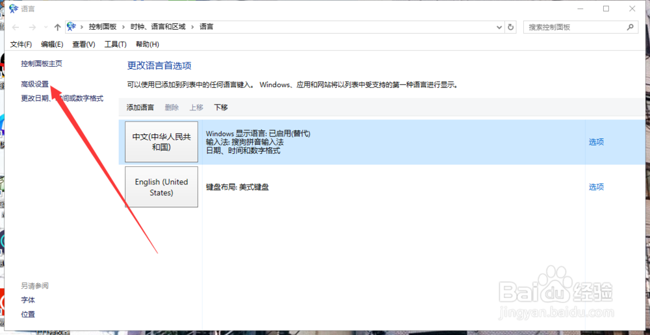Click the search magnifier icon
Image resolution: width=650 pixels, height=335 pixels.
point(630,27)
